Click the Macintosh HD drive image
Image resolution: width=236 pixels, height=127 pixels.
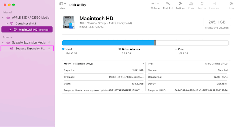coord(69,22)
